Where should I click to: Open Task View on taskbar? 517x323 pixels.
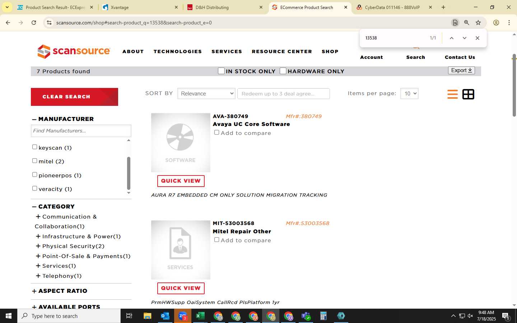click(x=129, y=316)
